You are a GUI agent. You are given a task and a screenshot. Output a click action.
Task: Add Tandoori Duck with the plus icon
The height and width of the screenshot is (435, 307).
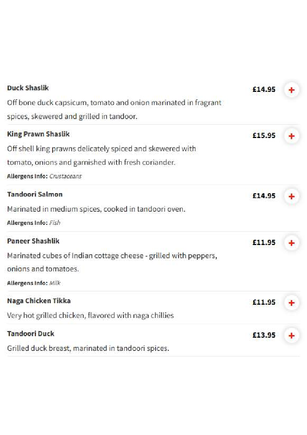coord(292,336)
